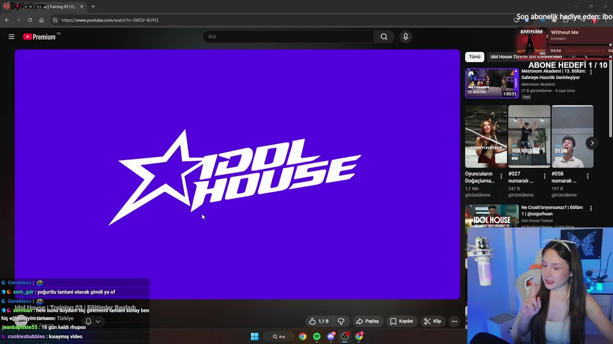Open browser home page icon
Viewport: 613px width, 344px height.
pyautogui.click(x=42, y=20)
